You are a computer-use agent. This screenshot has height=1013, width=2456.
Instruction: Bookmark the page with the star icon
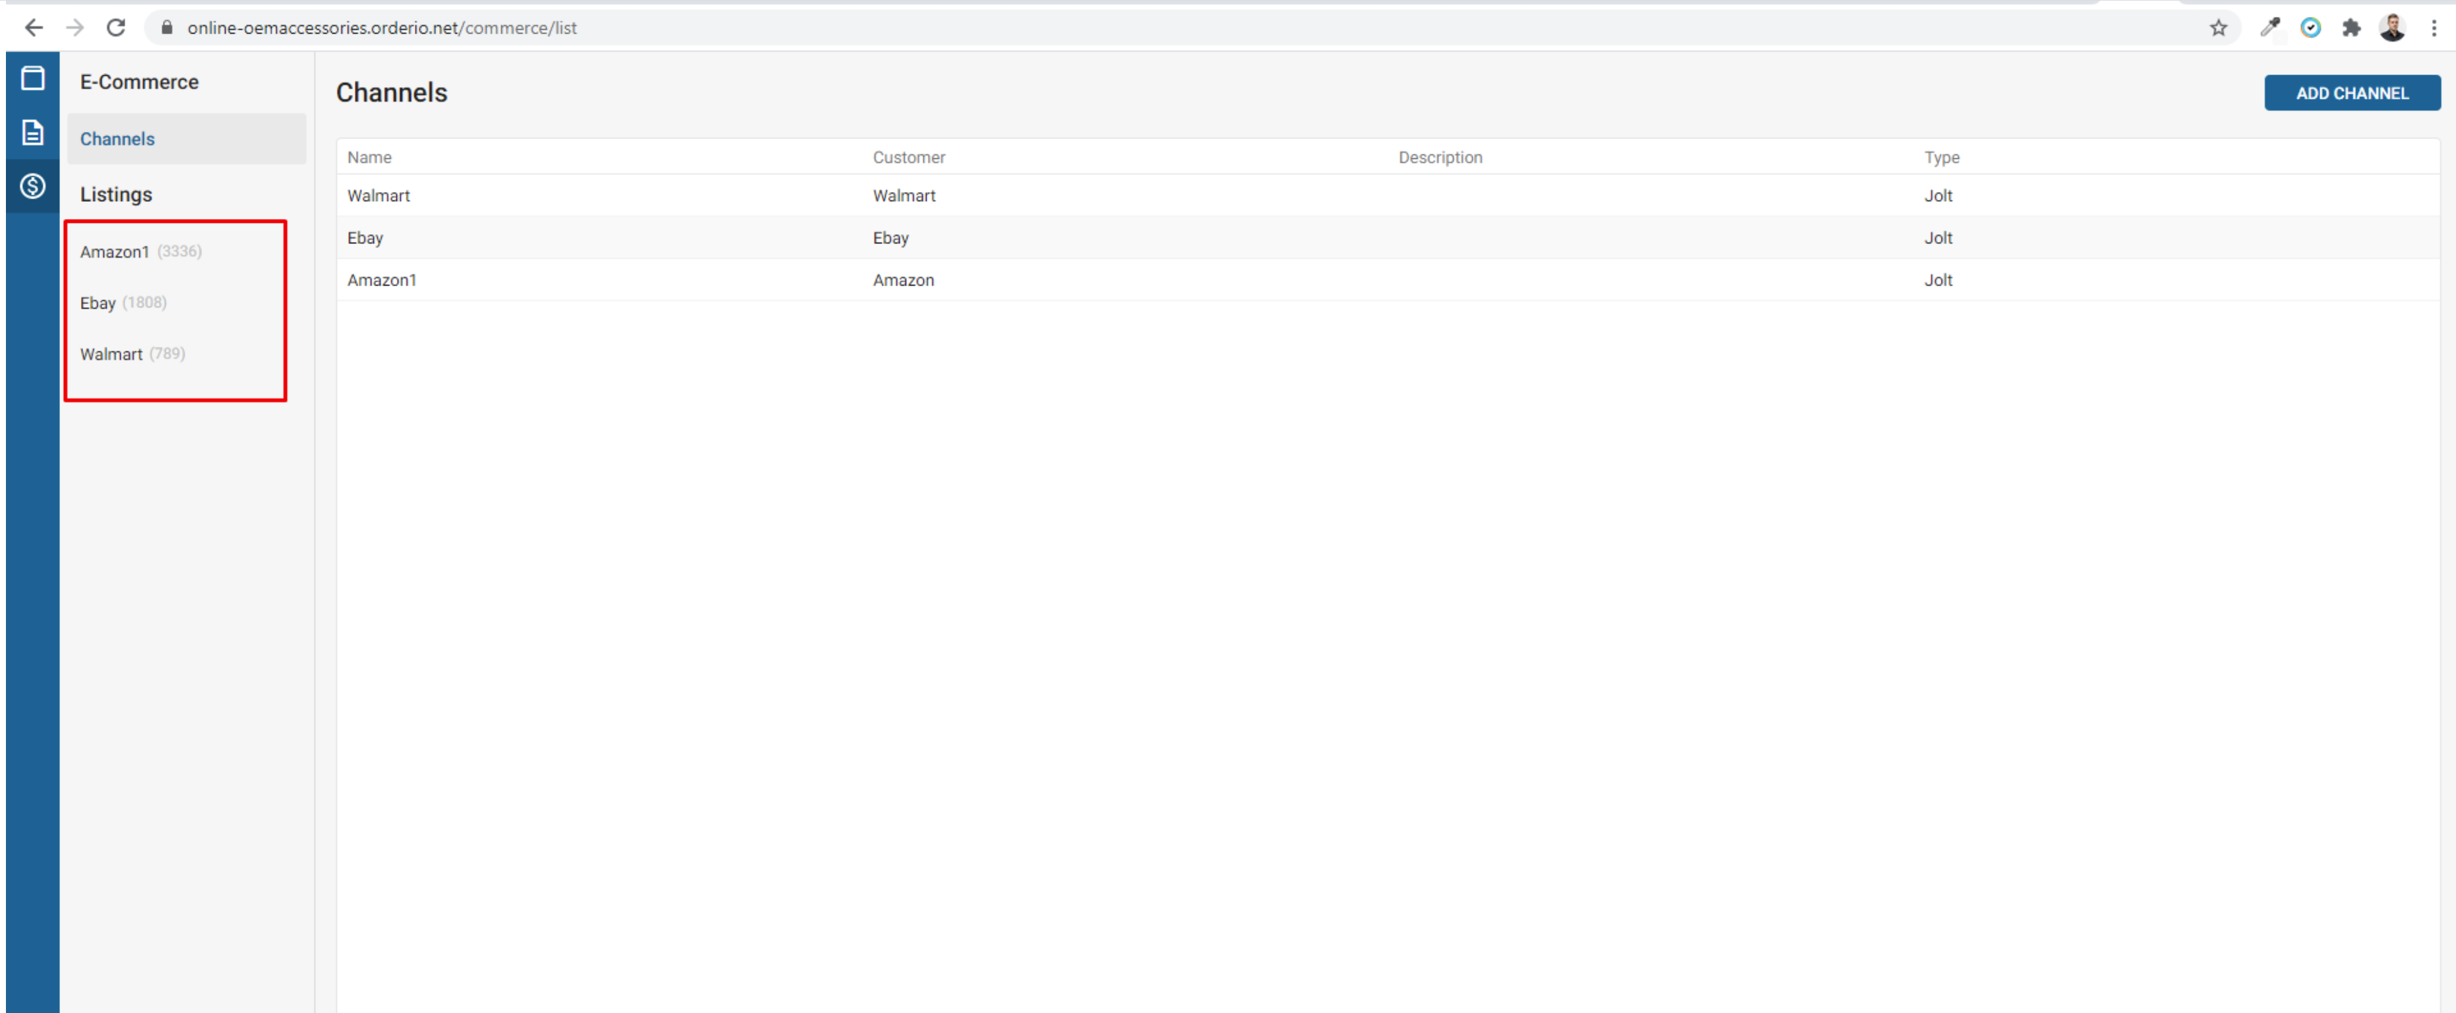(x=2218, y=28)
